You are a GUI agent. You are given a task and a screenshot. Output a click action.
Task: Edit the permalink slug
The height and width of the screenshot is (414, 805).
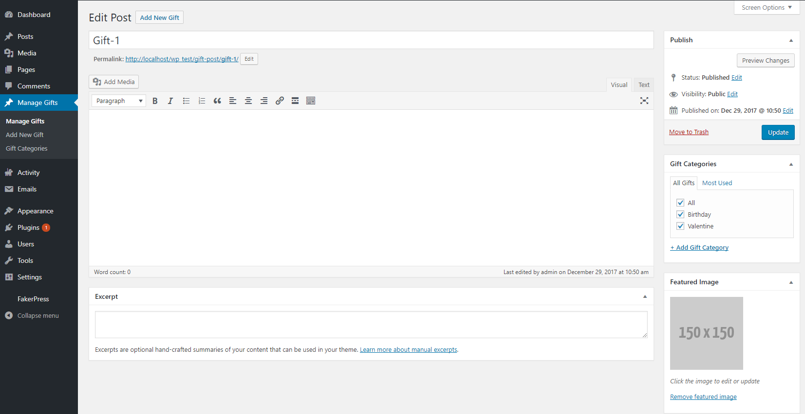click(x=249, y=59)
